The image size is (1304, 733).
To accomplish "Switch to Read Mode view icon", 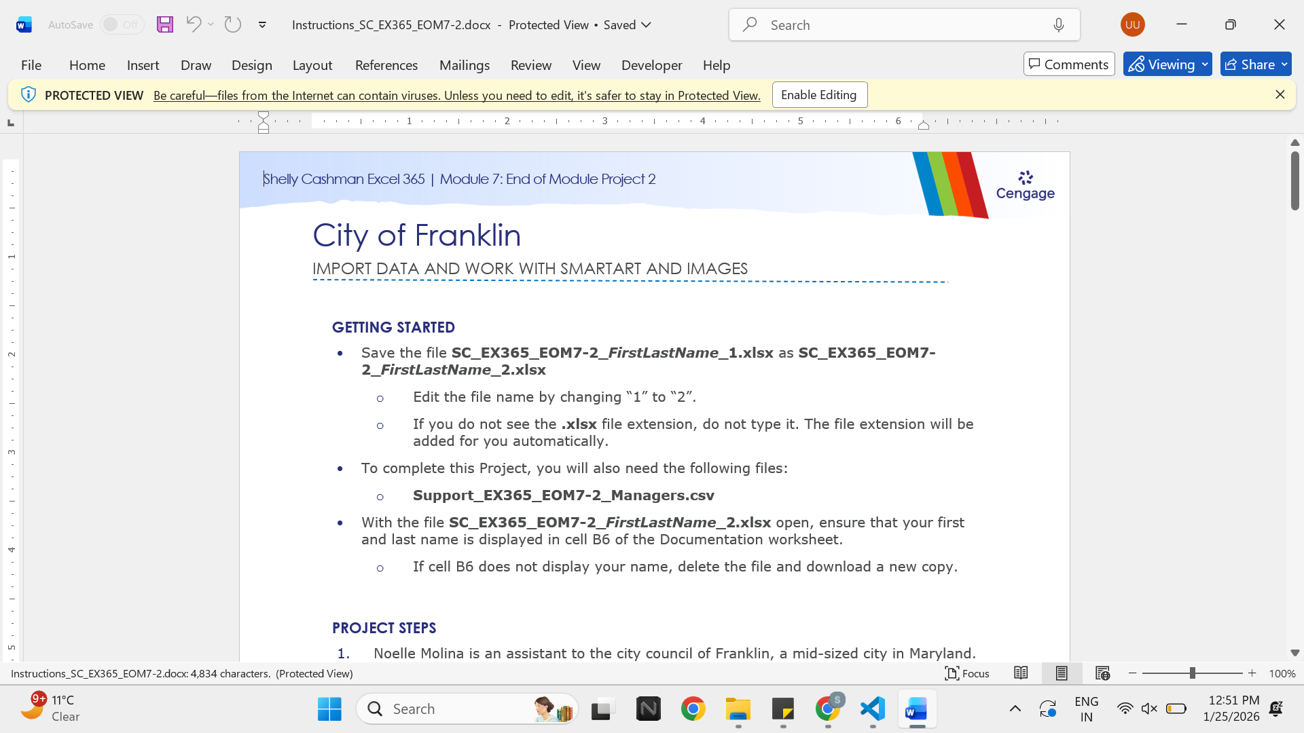I will (1021, 673).
